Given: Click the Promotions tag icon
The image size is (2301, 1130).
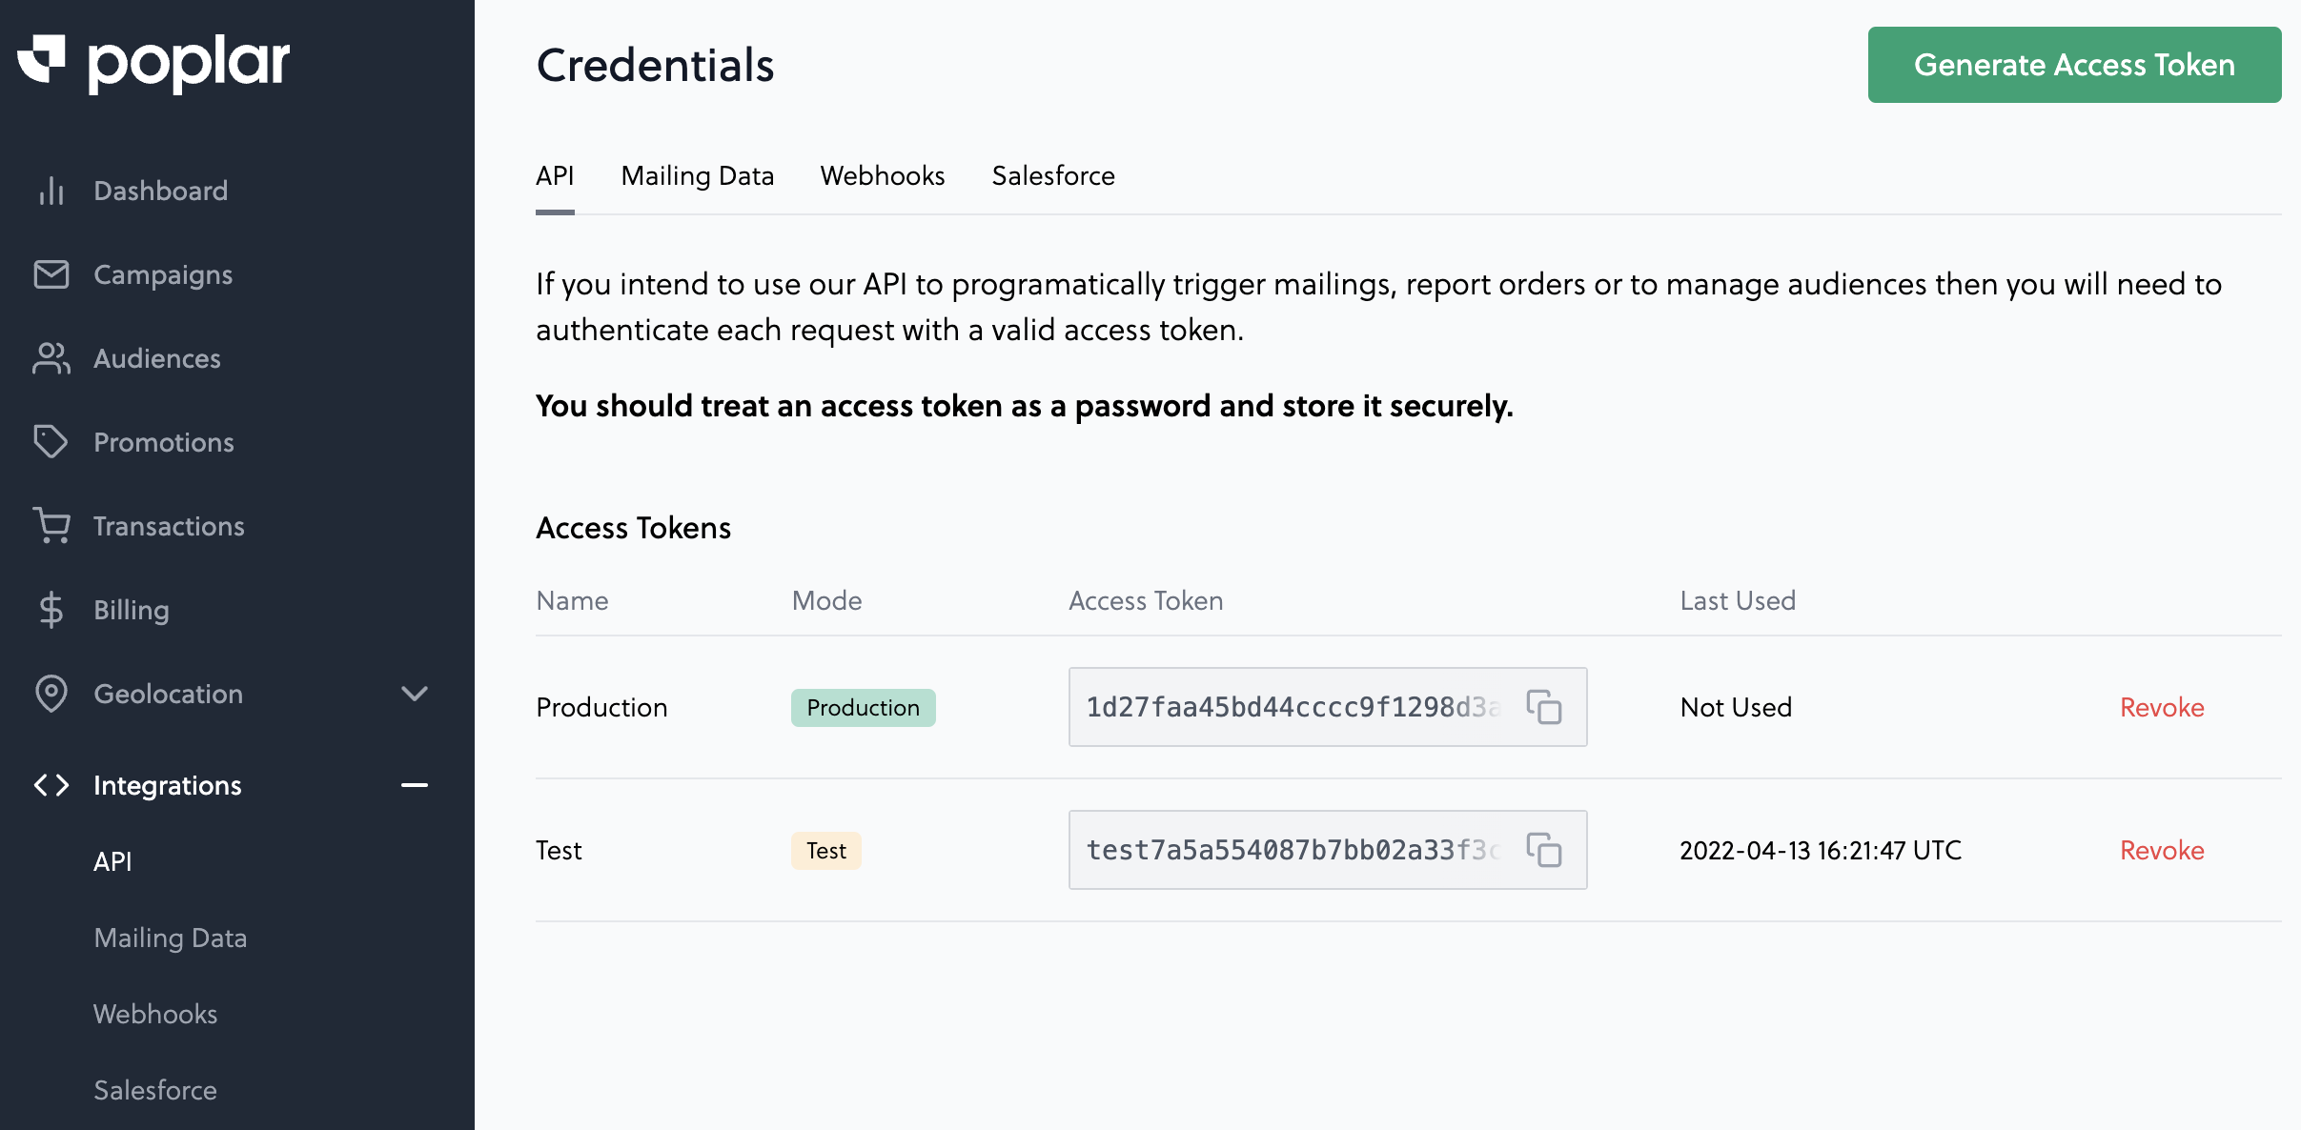Looking at the screenshot, I should [51, 442].
